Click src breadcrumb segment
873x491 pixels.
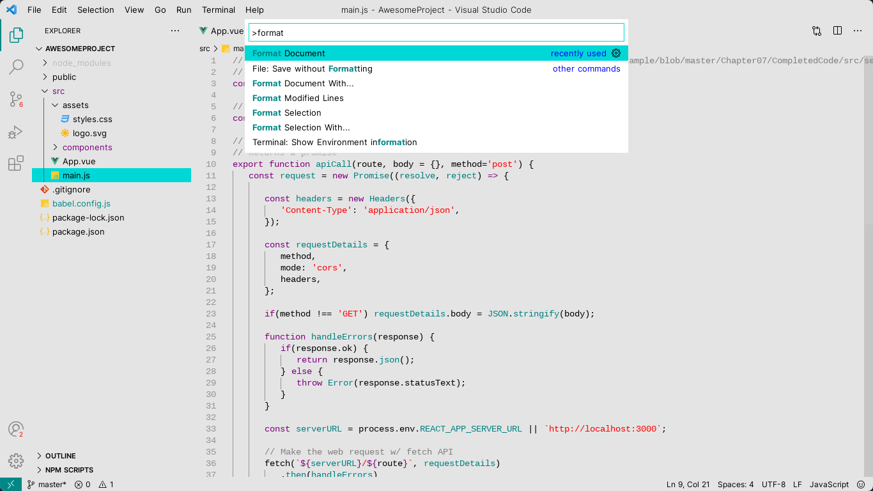(x=205, y=49)
